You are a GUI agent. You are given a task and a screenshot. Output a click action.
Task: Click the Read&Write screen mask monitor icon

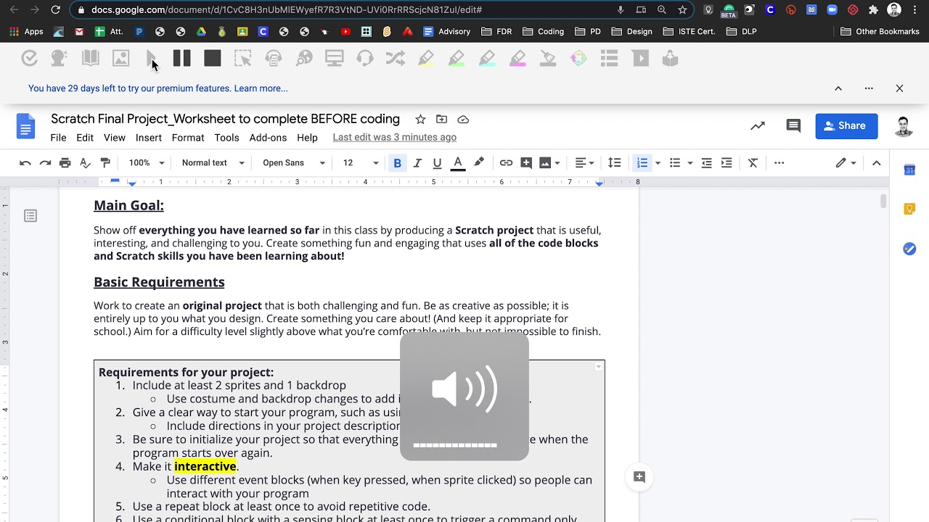pyautogui.click(x=335, y=59)
